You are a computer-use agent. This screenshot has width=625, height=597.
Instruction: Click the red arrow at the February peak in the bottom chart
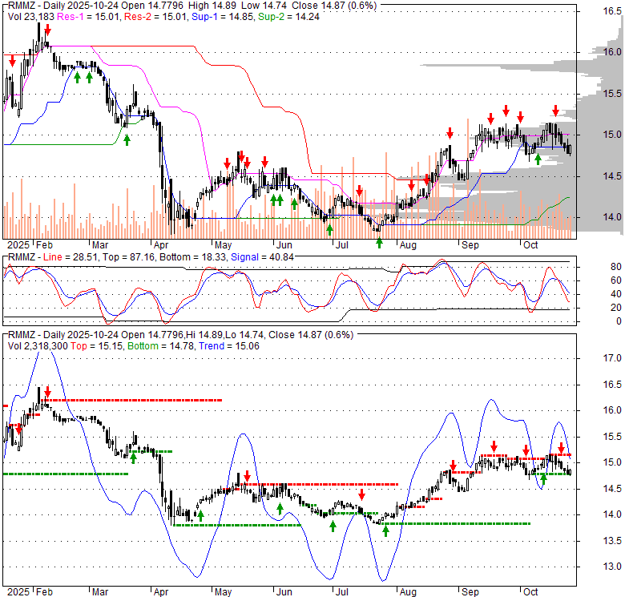(48, 392)
